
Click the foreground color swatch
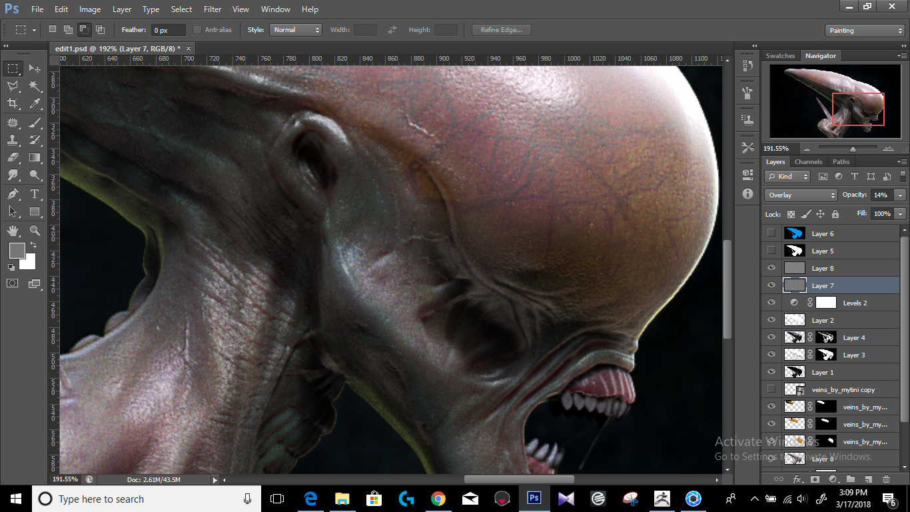[x=17, y=251]
